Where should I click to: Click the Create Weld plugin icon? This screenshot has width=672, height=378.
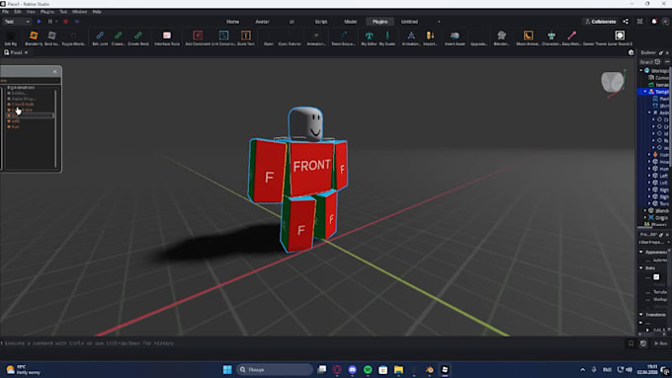point(138,36)
